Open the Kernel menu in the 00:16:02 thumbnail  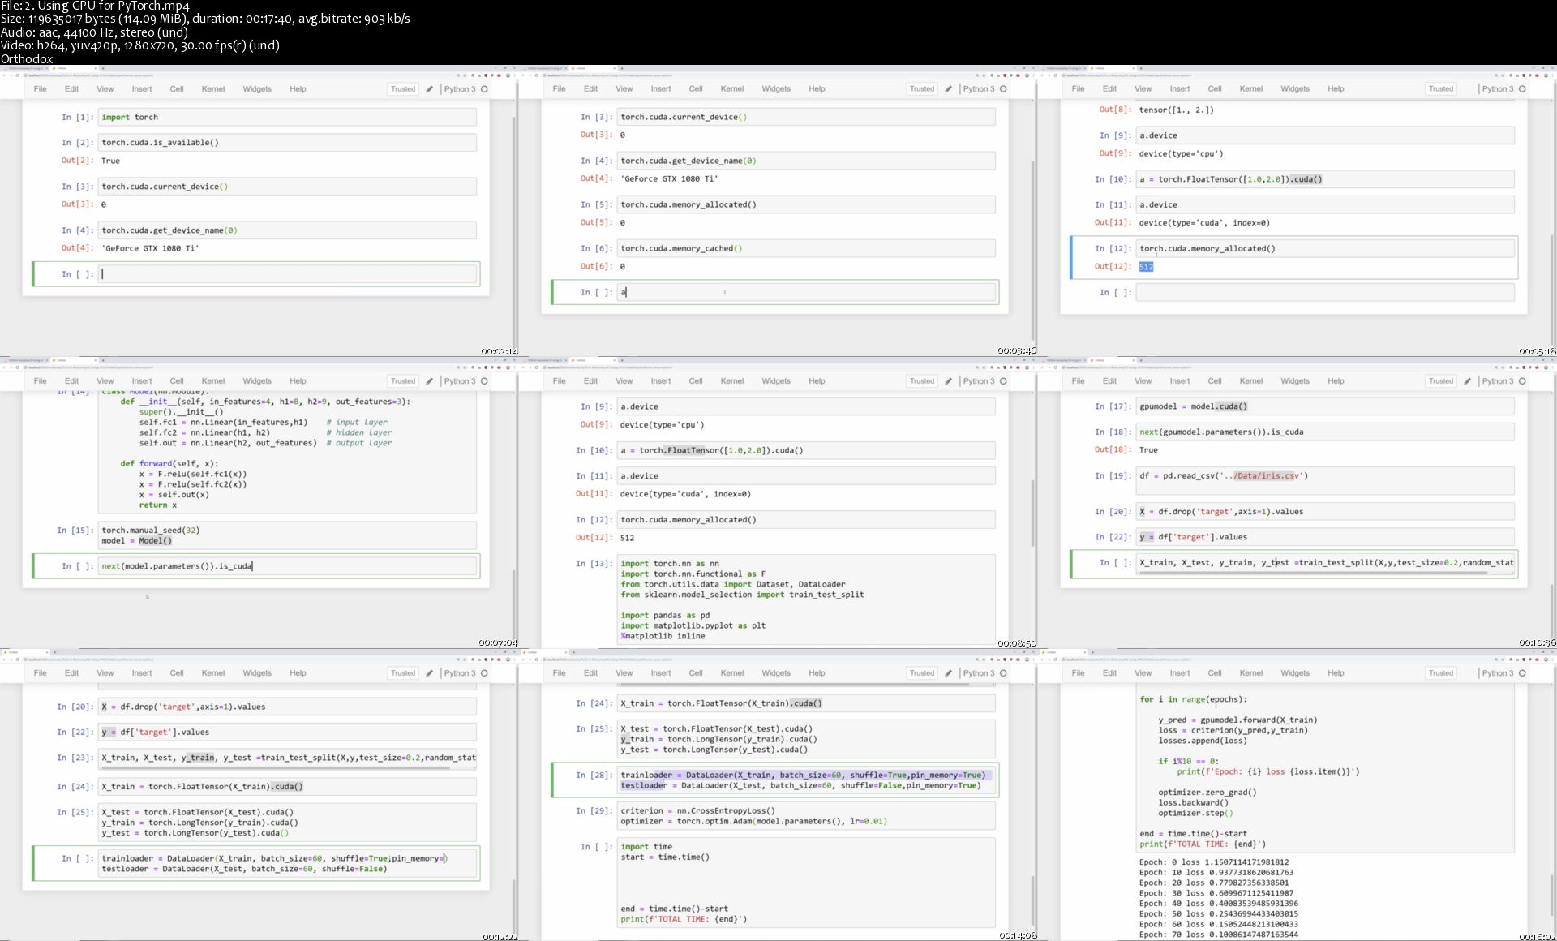tap(1251, 673)
